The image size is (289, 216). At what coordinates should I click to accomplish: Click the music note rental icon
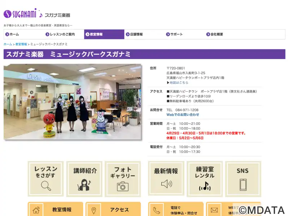[205, 186]
